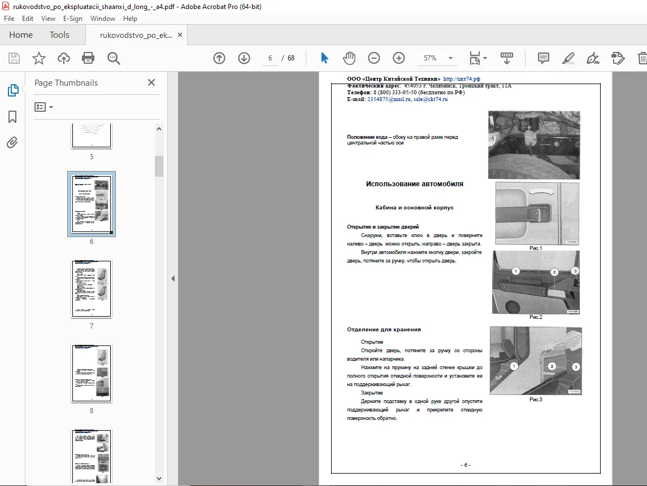Select the Highlight text pen
Screen dimensions: 647x486
(568, 58)
